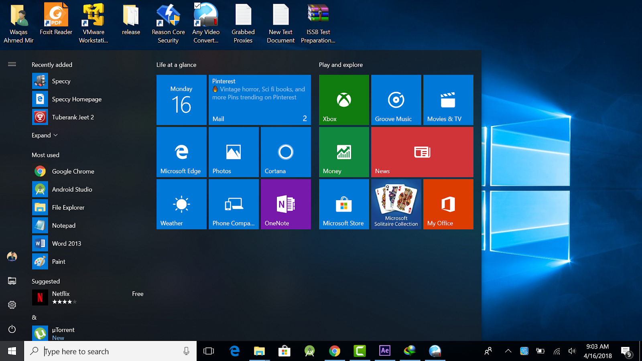
Task: Select the Grabbed Proxies desktop file
Action: [243, 23]
